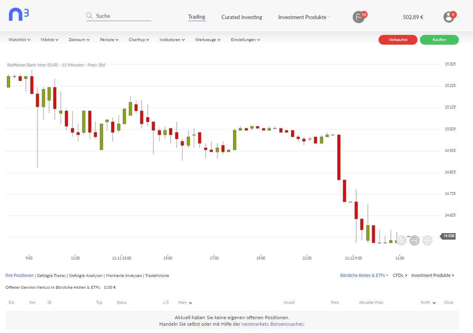Show the account balance 502,89 €
Image resolution: width=473 pixels, height=333 pixels.
click(x=413, y=17)
